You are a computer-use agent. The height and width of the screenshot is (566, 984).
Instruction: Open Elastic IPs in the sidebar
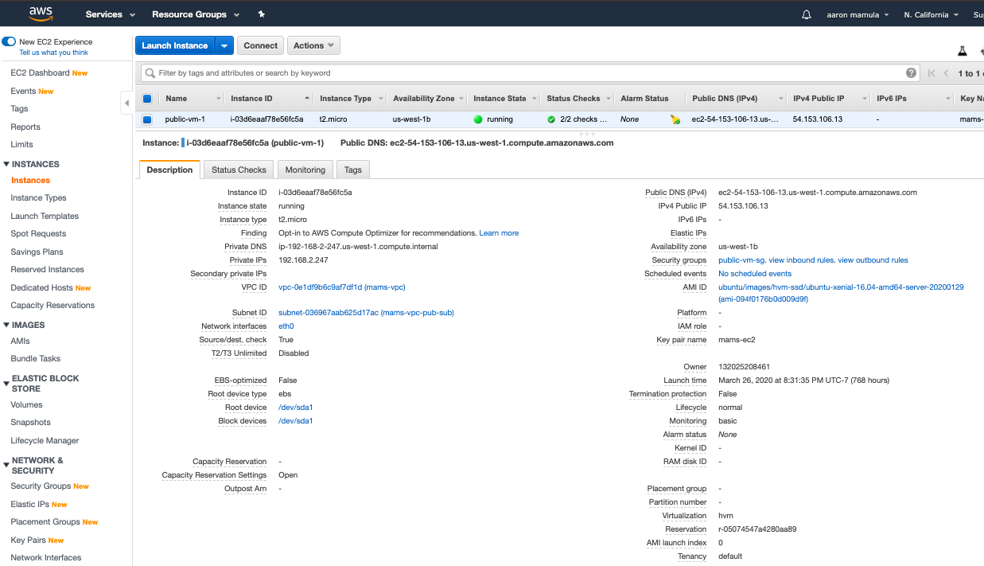pos(31,505)
